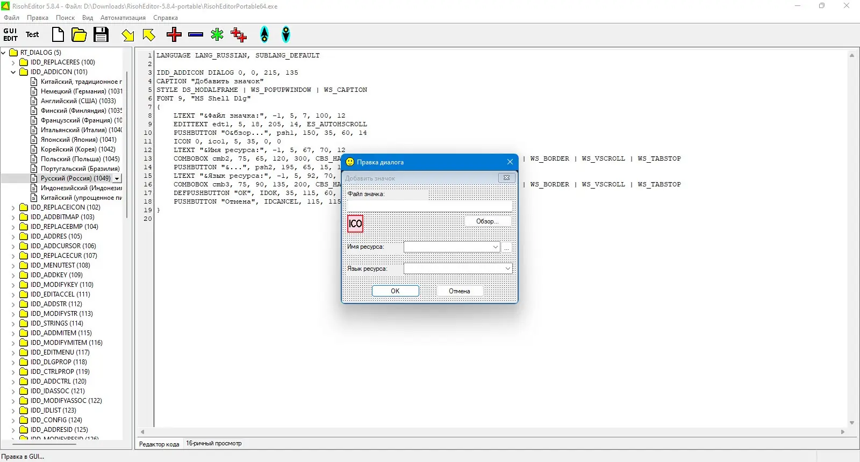Open the Поиск menu
Screen dimensions: 860x462
coord(66,18)
